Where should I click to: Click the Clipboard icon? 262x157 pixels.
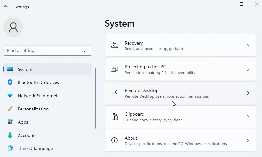pos(115,117)
